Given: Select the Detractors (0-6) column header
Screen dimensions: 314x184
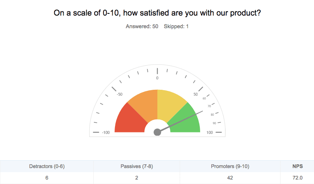Looking at the screenshot, I should coord(47,166).
